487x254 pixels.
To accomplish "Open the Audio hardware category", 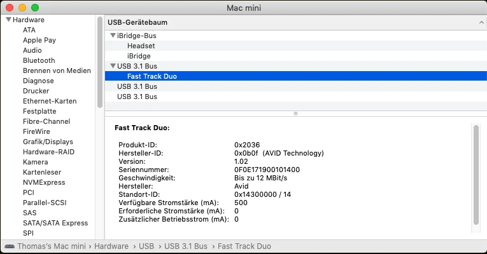I will (x=32, y=50).
